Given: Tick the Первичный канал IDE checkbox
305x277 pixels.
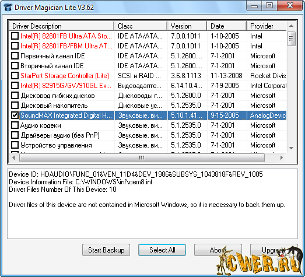Looking at the screenshot, I should 15,56.
